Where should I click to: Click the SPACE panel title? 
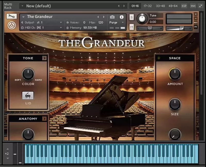[175, 58]
